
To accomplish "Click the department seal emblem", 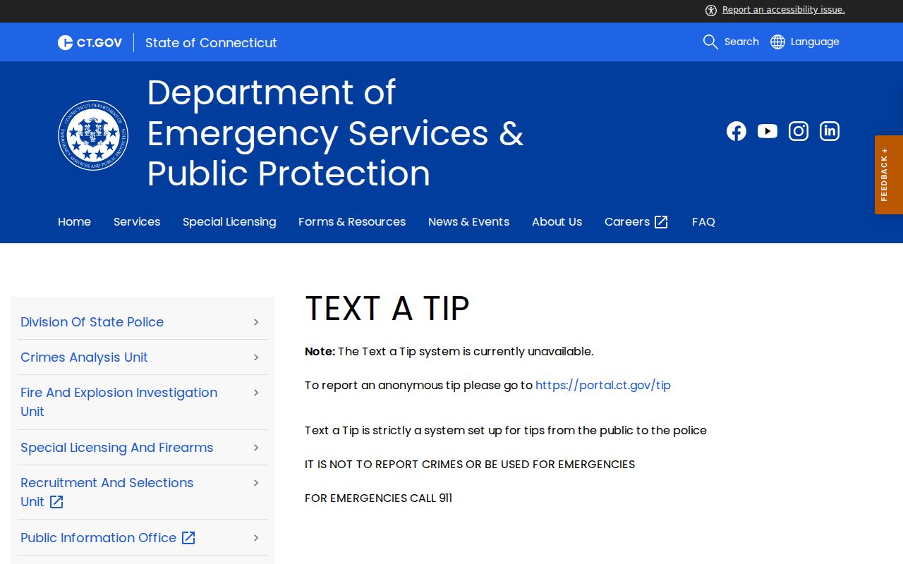I will click(93, 135).
